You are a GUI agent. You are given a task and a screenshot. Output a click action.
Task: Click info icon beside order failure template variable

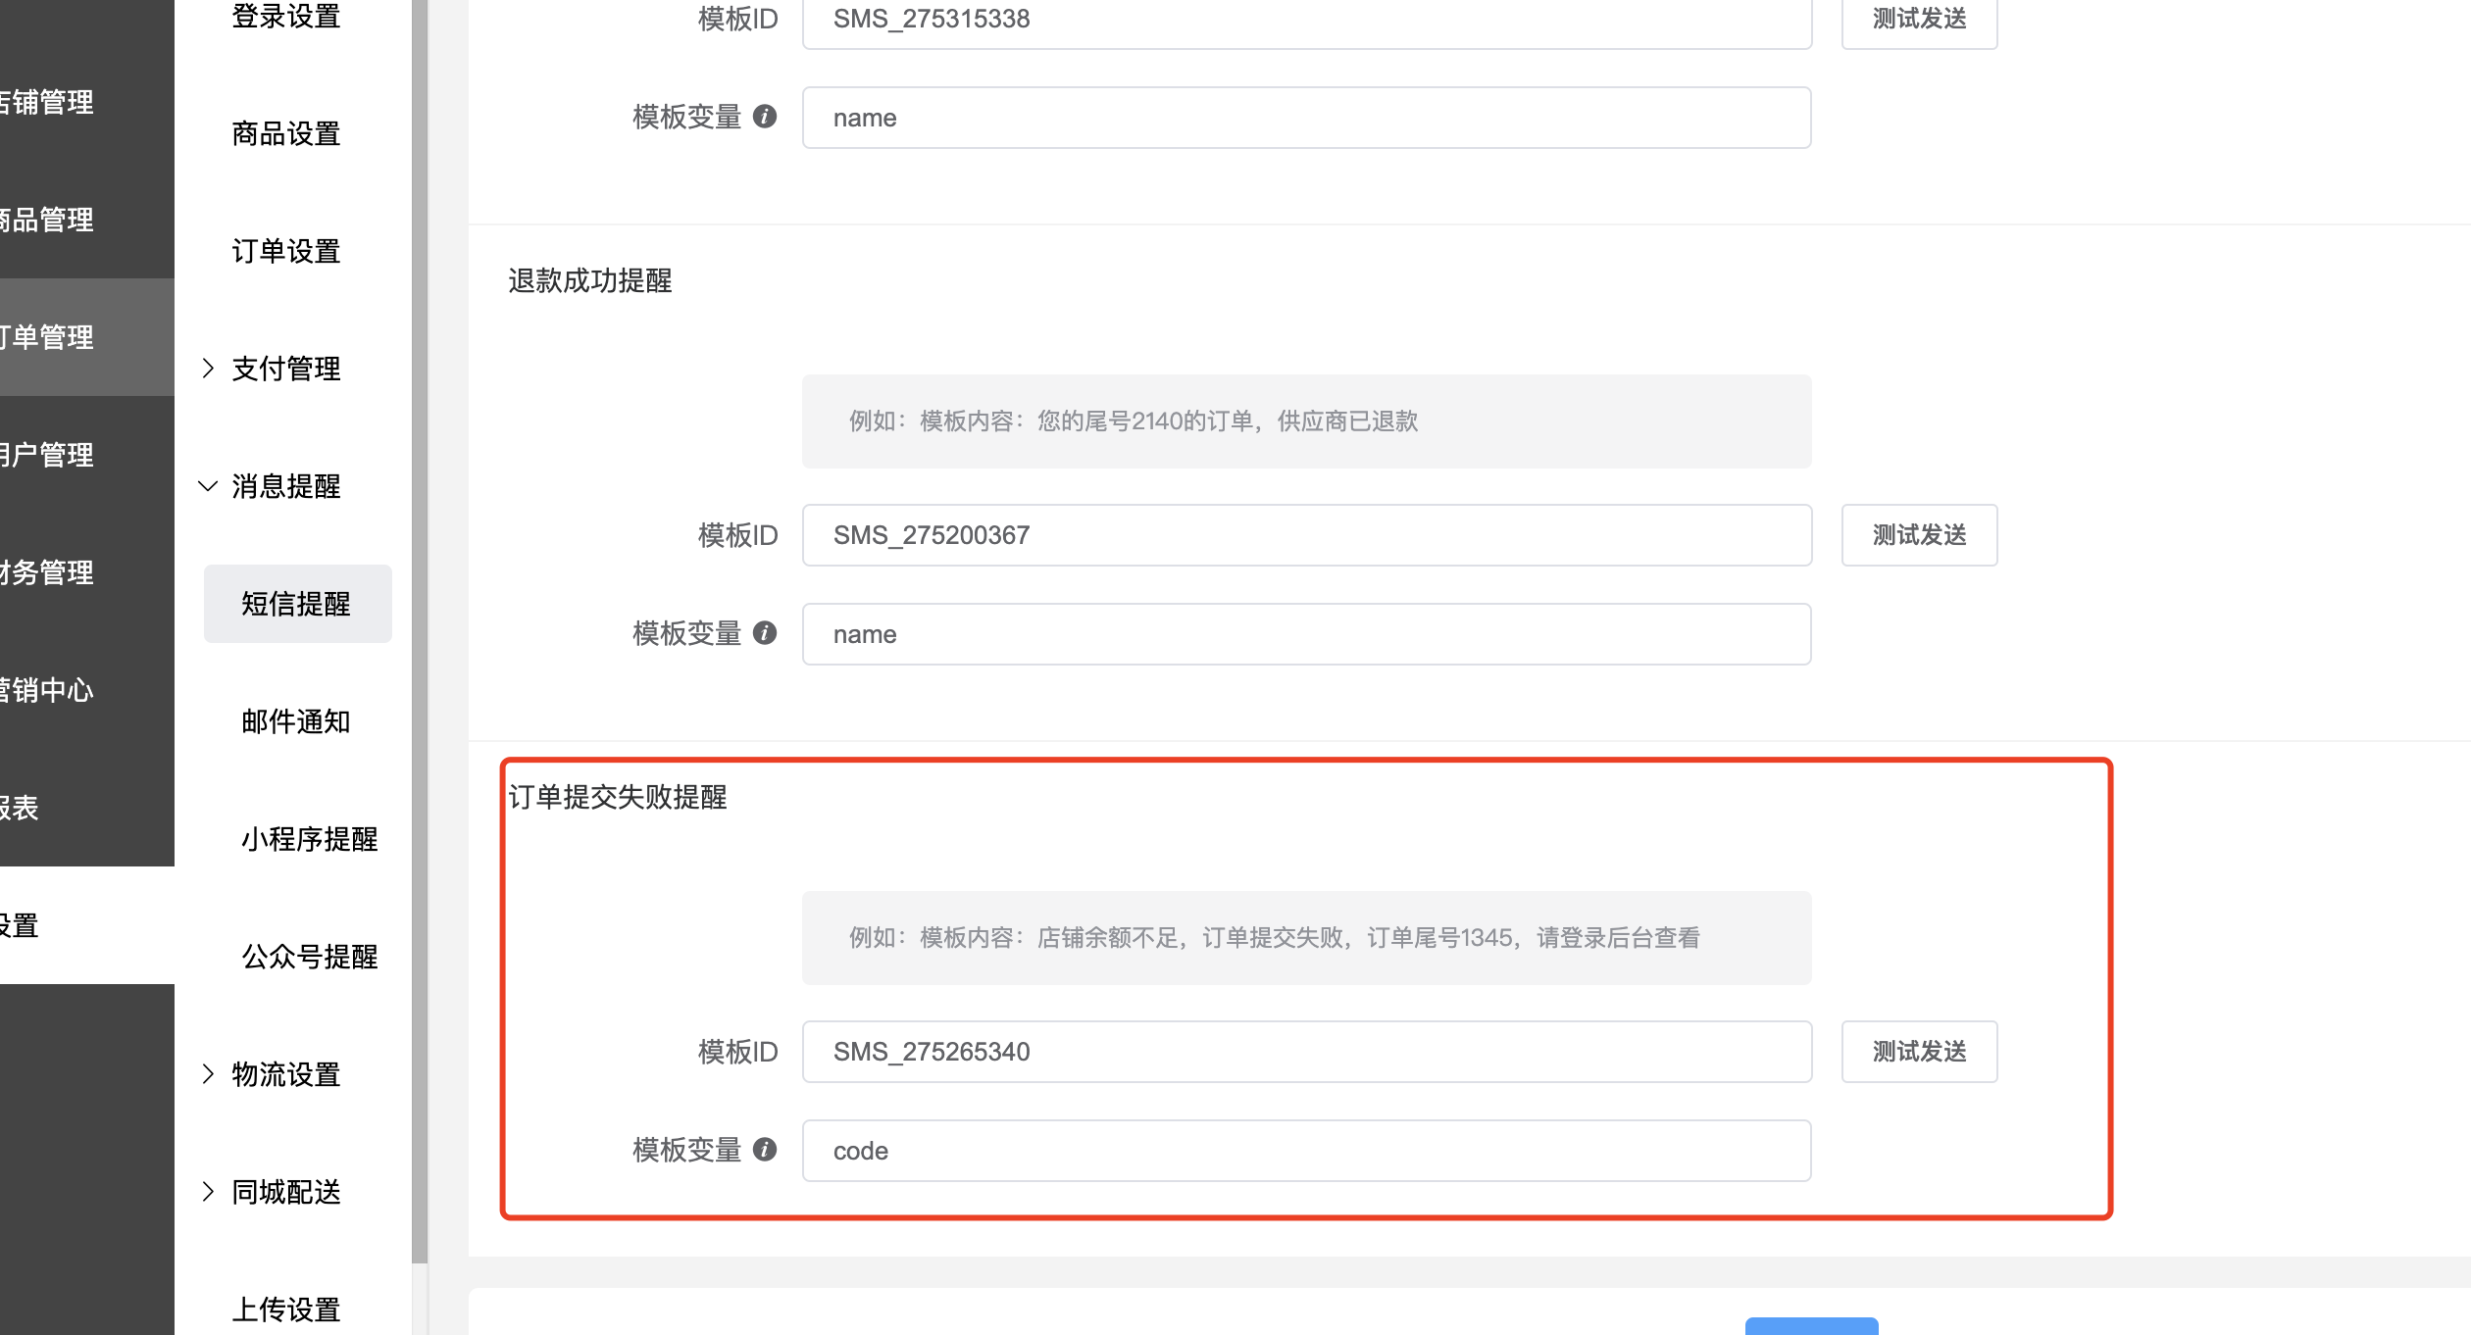pyautogui.click(x=765, y=1150)
